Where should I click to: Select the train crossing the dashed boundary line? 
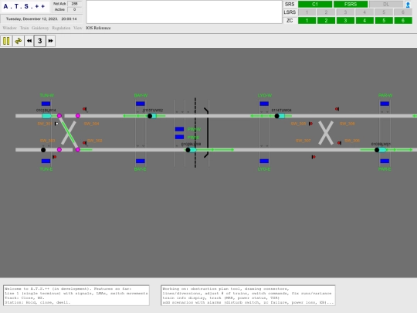pos(191,150)
